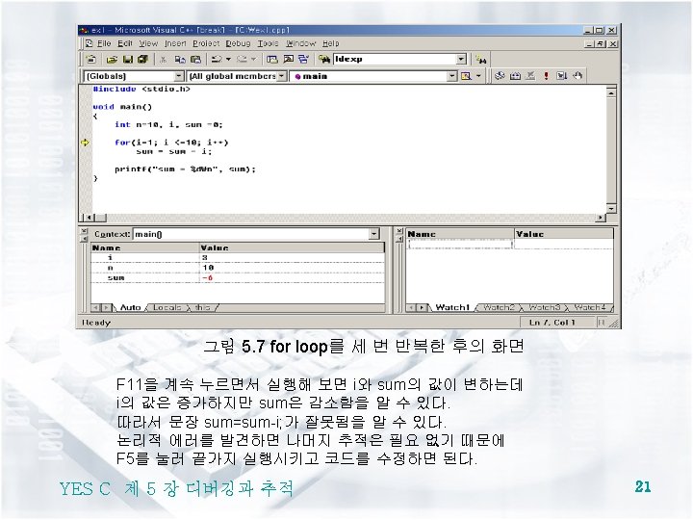Open the Tools menu
This screenshot has width=693, height=520.
click(x=268, y=43)
